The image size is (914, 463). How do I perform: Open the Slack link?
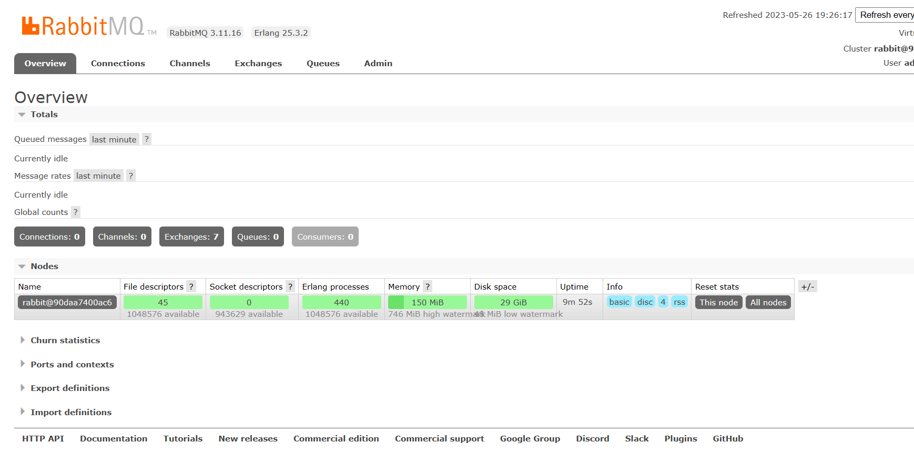point(637,438)
